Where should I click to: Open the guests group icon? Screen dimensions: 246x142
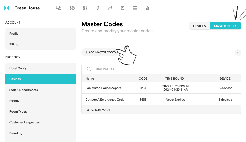[72, 8]
